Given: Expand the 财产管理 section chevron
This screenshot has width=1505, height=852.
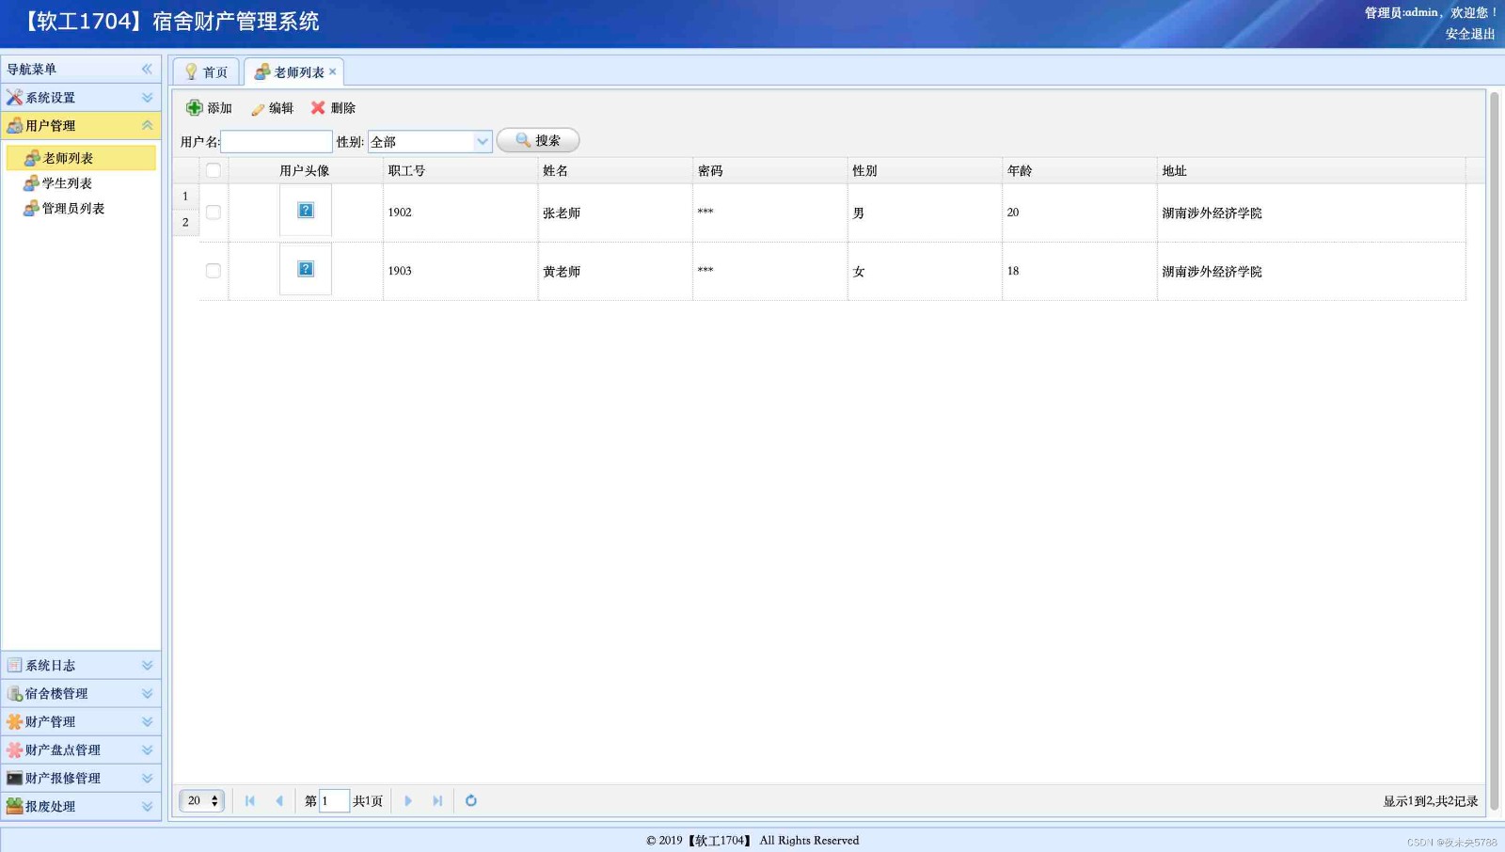Looking at the screenshot, I should coord(148,722).
